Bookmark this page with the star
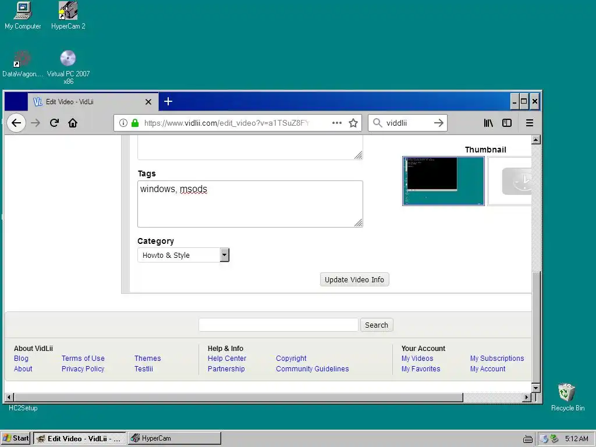 click(x=353, y=123)
